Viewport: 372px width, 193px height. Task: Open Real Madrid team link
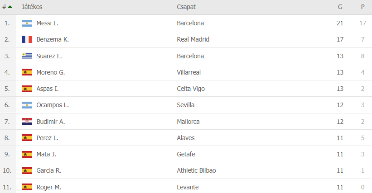(193, 39)
